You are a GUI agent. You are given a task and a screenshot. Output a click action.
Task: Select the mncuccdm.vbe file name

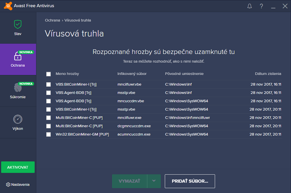(x=131, y=101)
